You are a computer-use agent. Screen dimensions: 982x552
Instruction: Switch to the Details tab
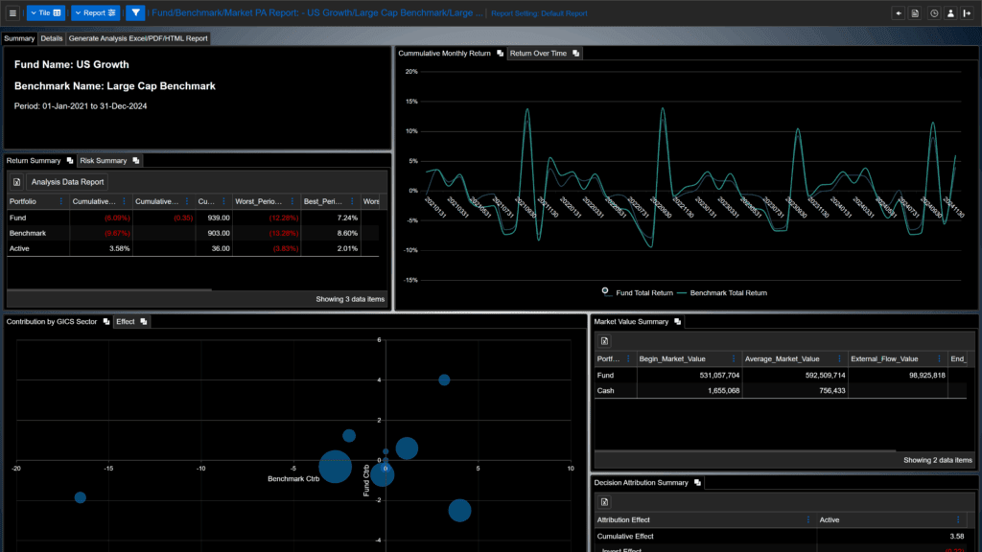(x=52, y=39)
